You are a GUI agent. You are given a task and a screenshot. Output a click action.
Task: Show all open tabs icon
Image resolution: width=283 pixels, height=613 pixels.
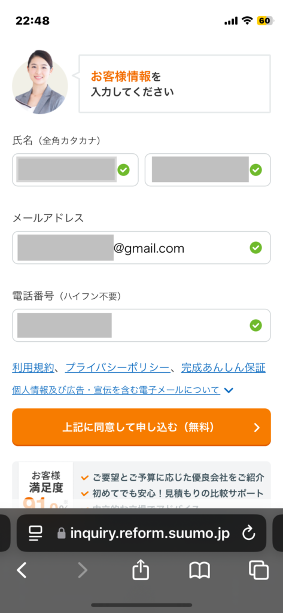tap(258, 570)
